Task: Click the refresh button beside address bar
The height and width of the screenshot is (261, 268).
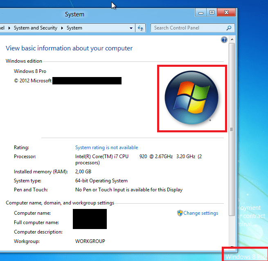Action: point(140,28)
